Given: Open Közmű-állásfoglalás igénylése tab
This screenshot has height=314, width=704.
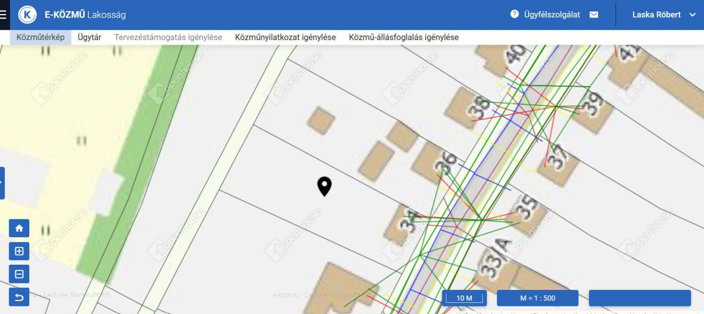Looking at the screenshot, I should [404, 37].
